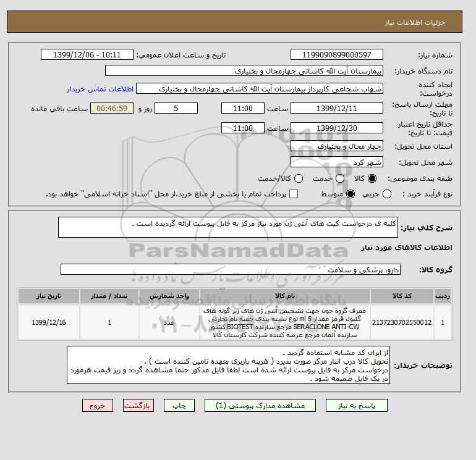Select the کالا/خدمت radio button
Image resolution: width=476 pixels, height=460 pixels.
299,178
